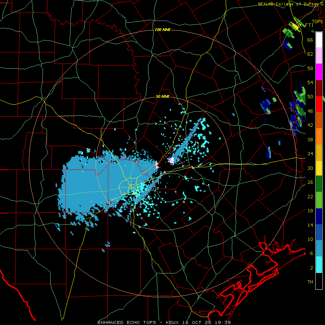This screenshot has width=325, height=325.
Task: Click the 6 legend value
Action: coord(312,253)
